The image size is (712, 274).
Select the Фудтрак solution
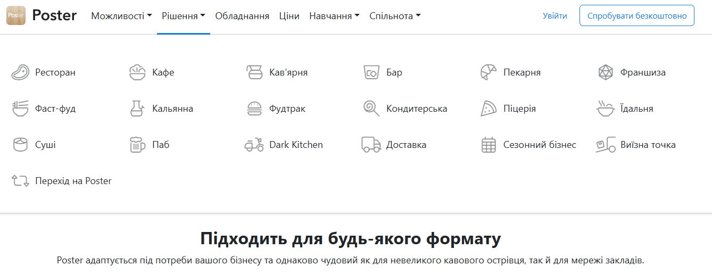(x=287, y=109)
